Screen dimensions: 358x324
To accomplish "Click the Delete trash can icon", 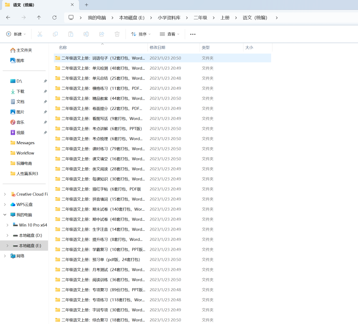I will coord(117,34).
